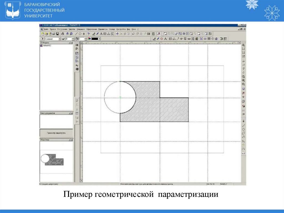Click the P: parameters automenu button
The image size is (284, 213).
click(x=77, y=49)
